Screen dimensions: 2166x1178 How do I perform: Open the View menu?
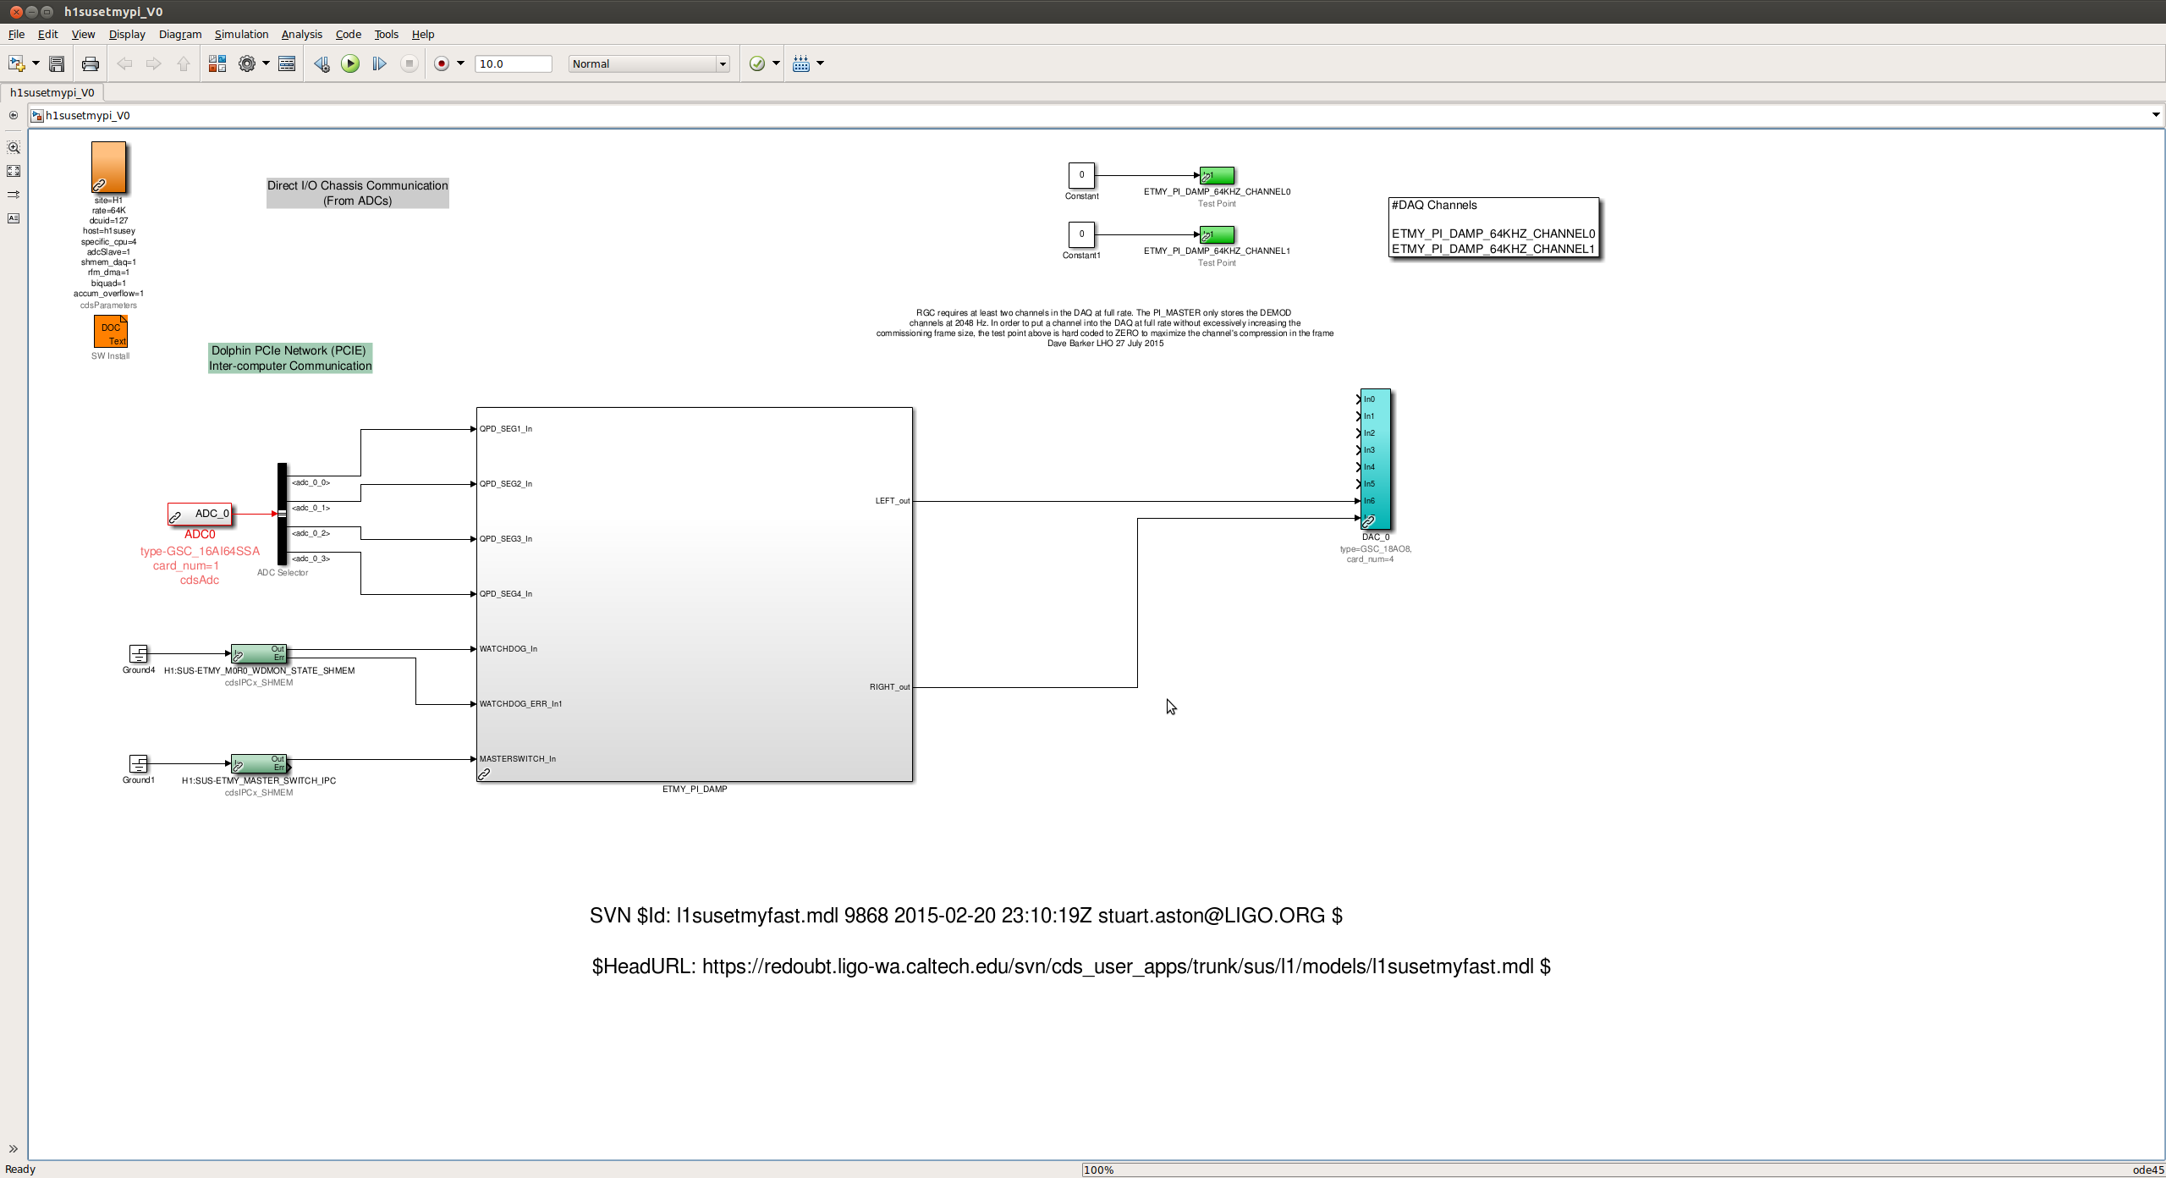coord(83,34)
